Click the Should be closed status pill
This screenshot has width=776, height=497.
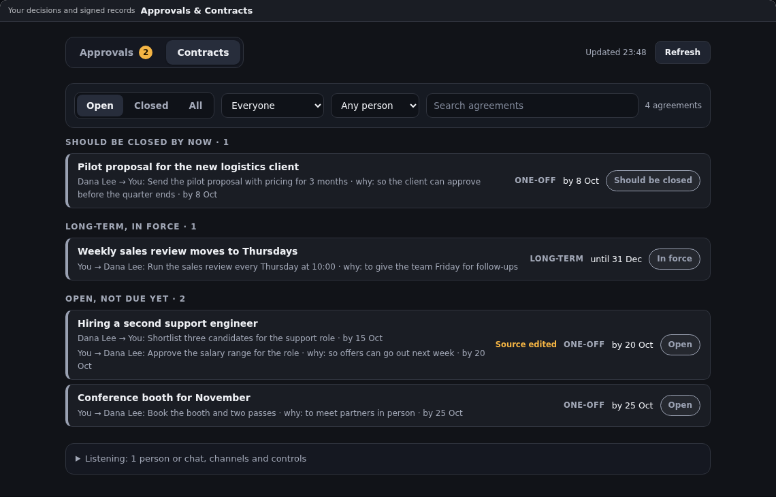coord(653,180)
